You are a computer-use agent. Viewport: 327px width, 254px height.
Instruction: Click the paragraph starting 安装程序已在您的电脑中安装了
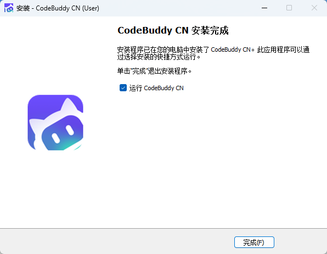tap(213, 53)
